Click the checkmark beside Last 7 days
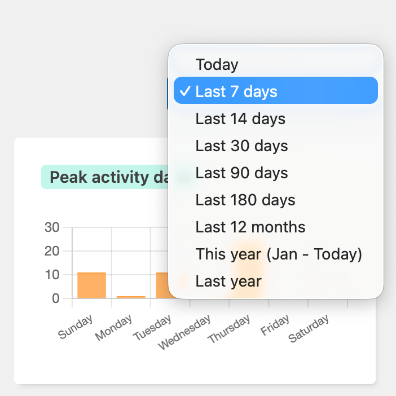The width and height of the screenshot is (396, 396). point(184,91)
